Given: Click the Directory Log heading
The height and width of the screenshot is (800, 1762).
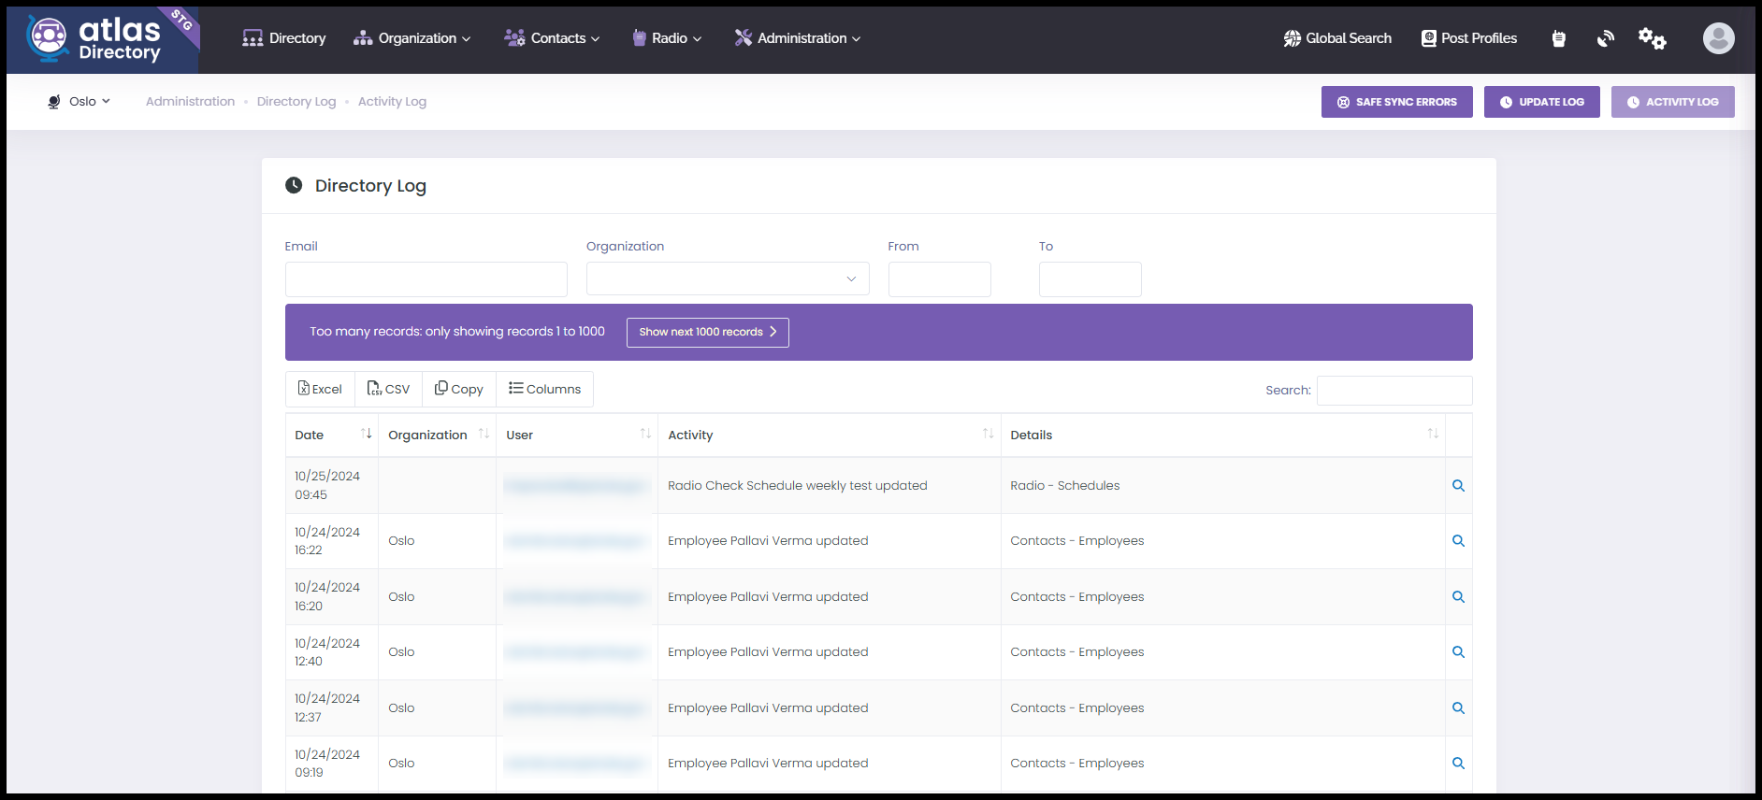Looking at the screenshot, I should pos(370,186).
